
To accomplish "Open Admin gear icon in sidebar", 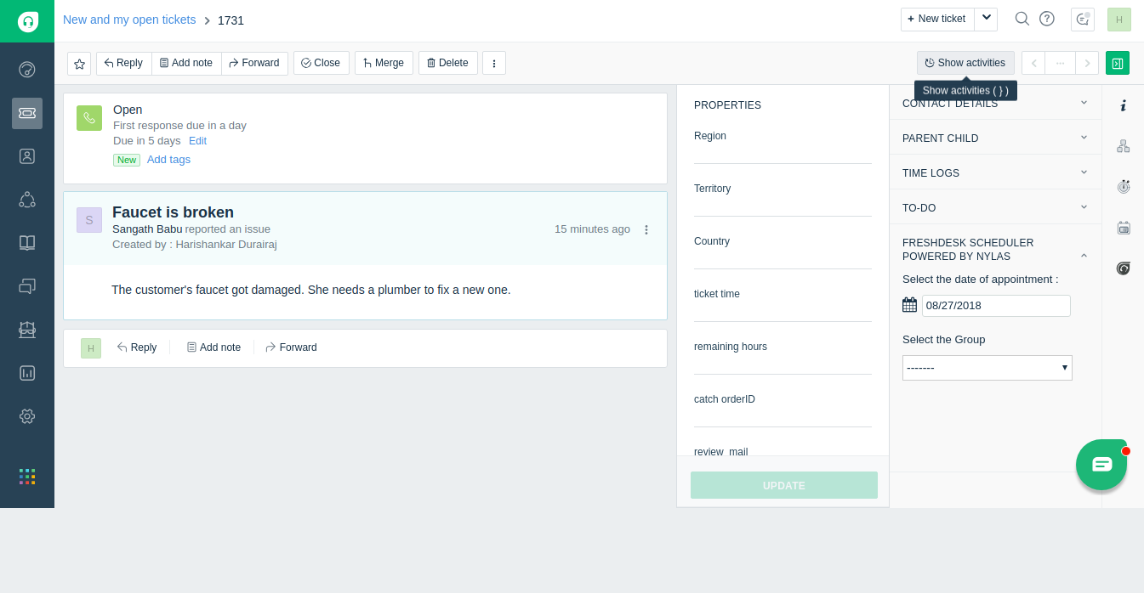I will [x=27, y=416].
